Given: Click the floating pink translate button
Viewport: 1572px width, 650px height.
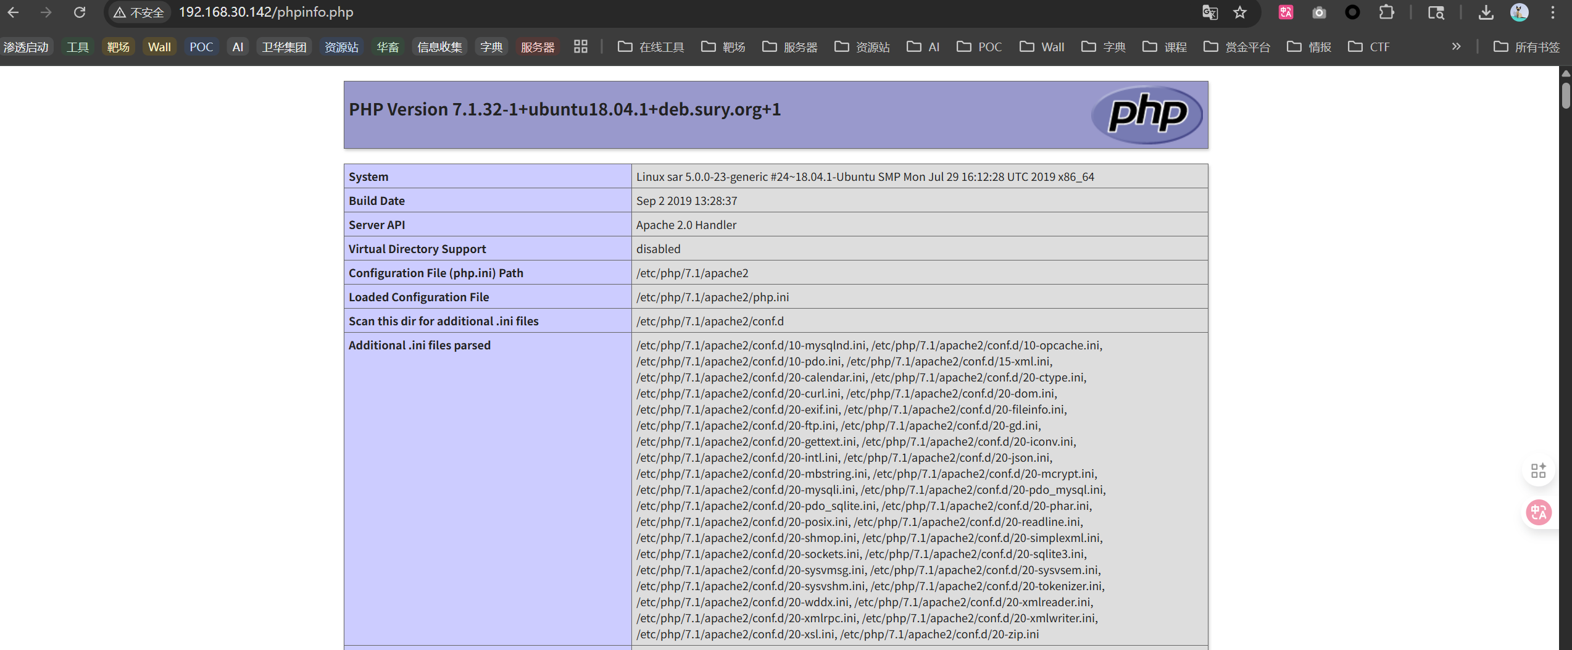Looking at the screenshot, I should 1538,512.
